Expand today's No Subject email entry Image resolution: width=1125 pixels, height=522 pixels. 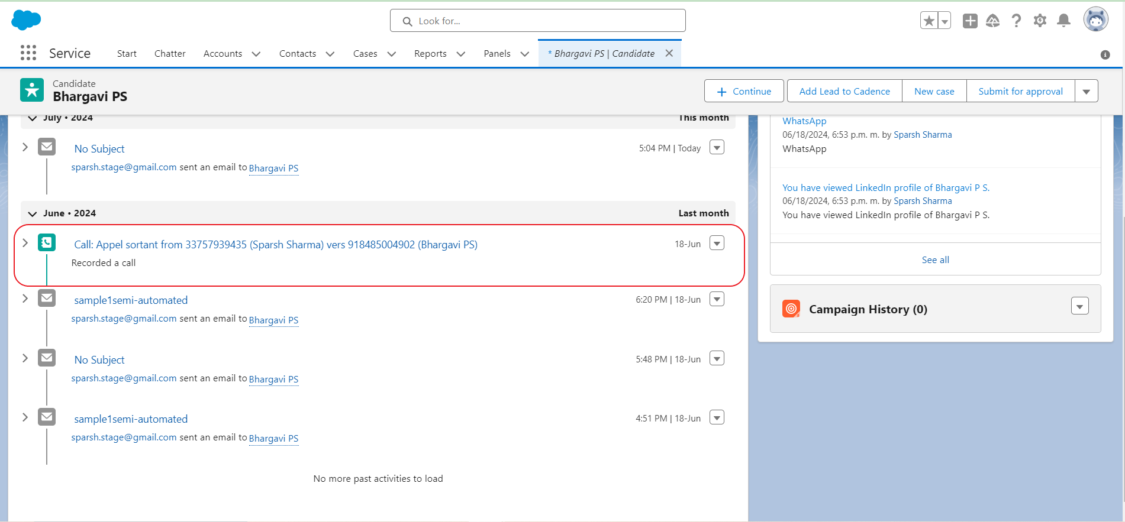point(25,147)
